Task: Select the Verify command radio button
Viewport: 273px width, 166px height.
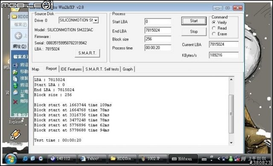Action: click(214, 23)
